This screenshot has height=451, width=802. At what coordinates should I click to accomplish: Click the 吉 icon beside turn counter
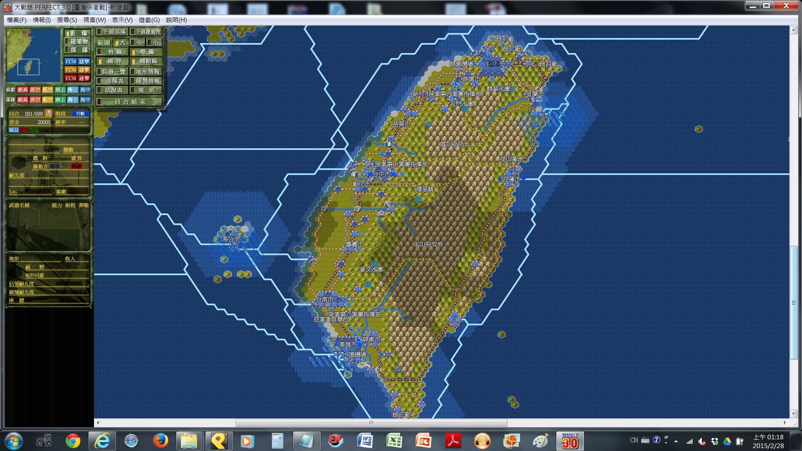pyautogui.click(x=48, y=113)
